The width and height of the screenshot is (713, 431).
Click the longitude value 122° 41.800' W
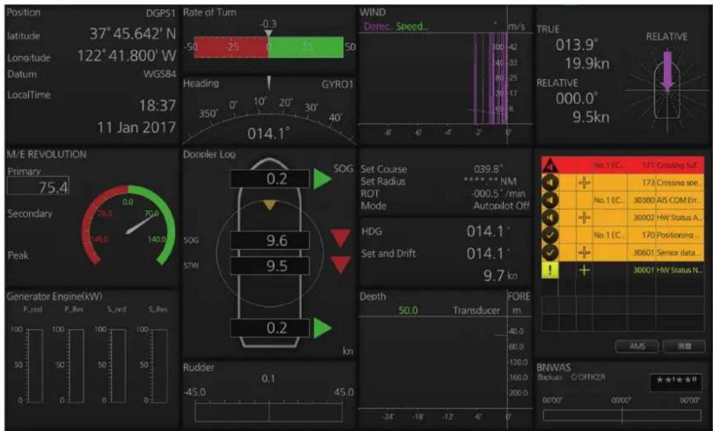click(126, 56)
